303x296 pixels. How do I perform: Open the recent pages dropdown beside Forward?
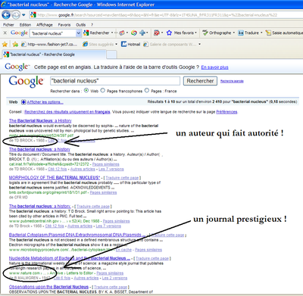click(23, 15)
